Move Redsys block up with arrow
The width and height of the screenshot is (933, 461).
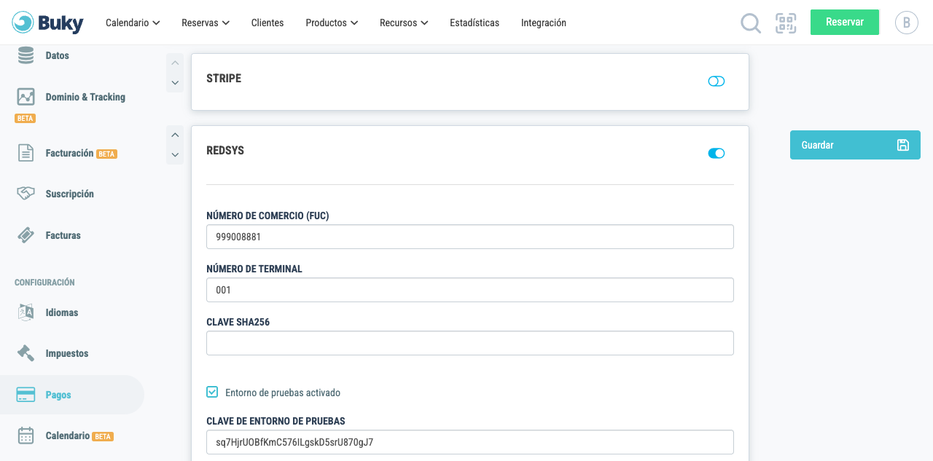175,135
